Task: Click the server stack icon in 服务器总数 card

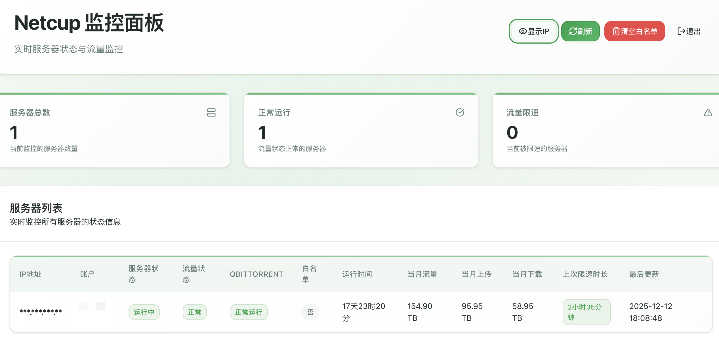Action: tap(211, 112)
